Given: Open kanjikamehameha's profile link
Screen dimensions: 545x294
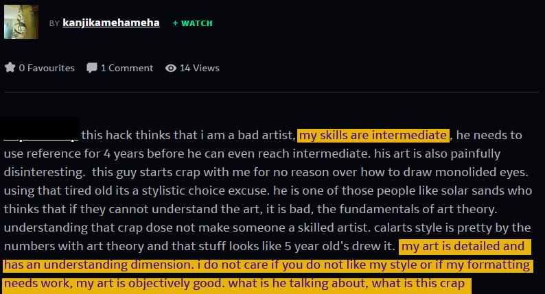Looking at the screenshot, I should (111, 23).
